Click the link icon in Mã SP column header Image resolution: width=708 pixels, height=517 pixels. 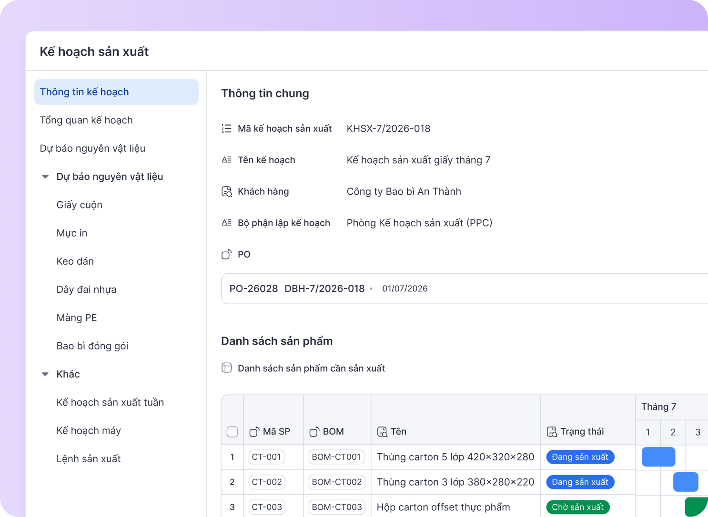(x=254, y=432)
